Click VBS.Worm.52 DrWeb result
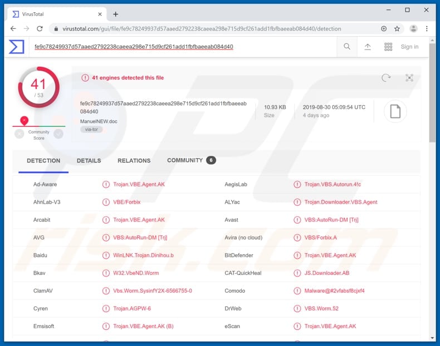This screenshot has width=440, height=346. click(321, 309)
